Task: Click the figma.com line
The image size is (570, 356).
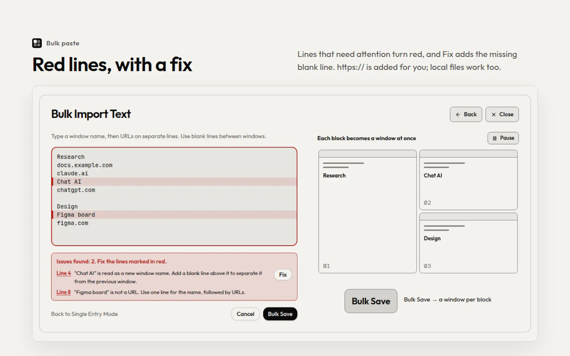Action: click(72, 223)
